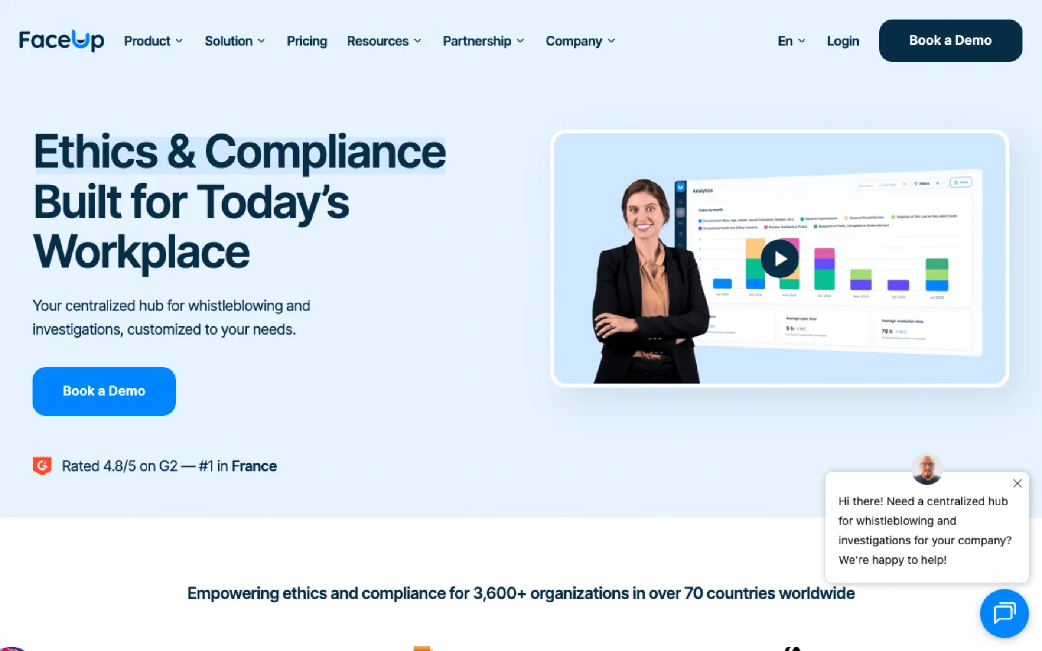Select Pricing in the navigation bar
The width and height of the screenshot is (1042, 651).
pos(306,41)
